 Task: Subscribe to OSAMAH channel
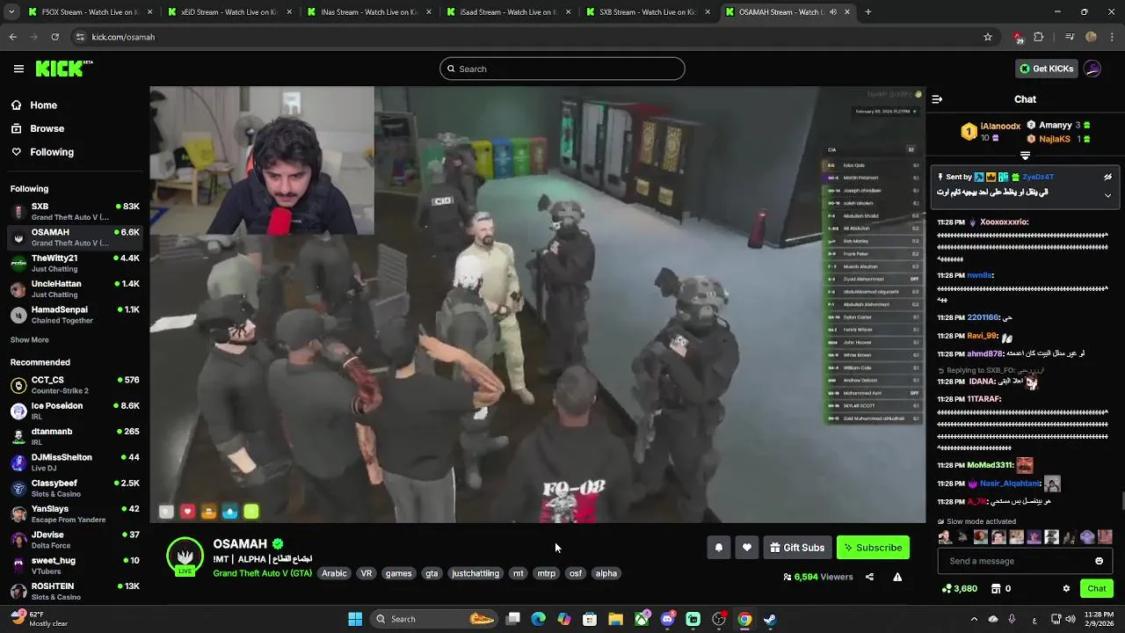[x=873, y=548]
